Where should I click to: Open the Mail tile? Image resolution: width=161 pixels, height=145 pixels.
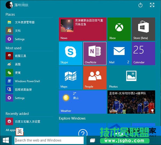coord(119,53)
